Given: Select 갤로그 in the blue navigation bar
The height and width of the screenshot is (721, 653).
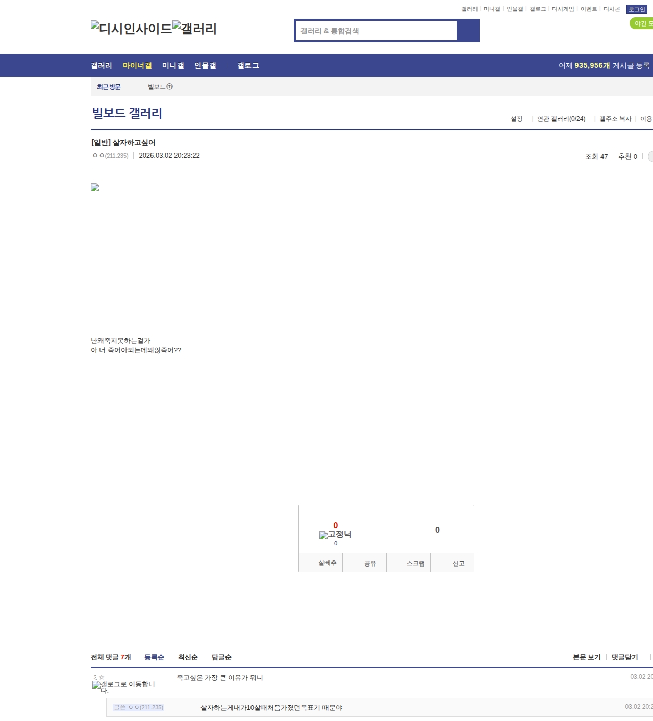Looking at the screenshot, I should tap(248, 65).
